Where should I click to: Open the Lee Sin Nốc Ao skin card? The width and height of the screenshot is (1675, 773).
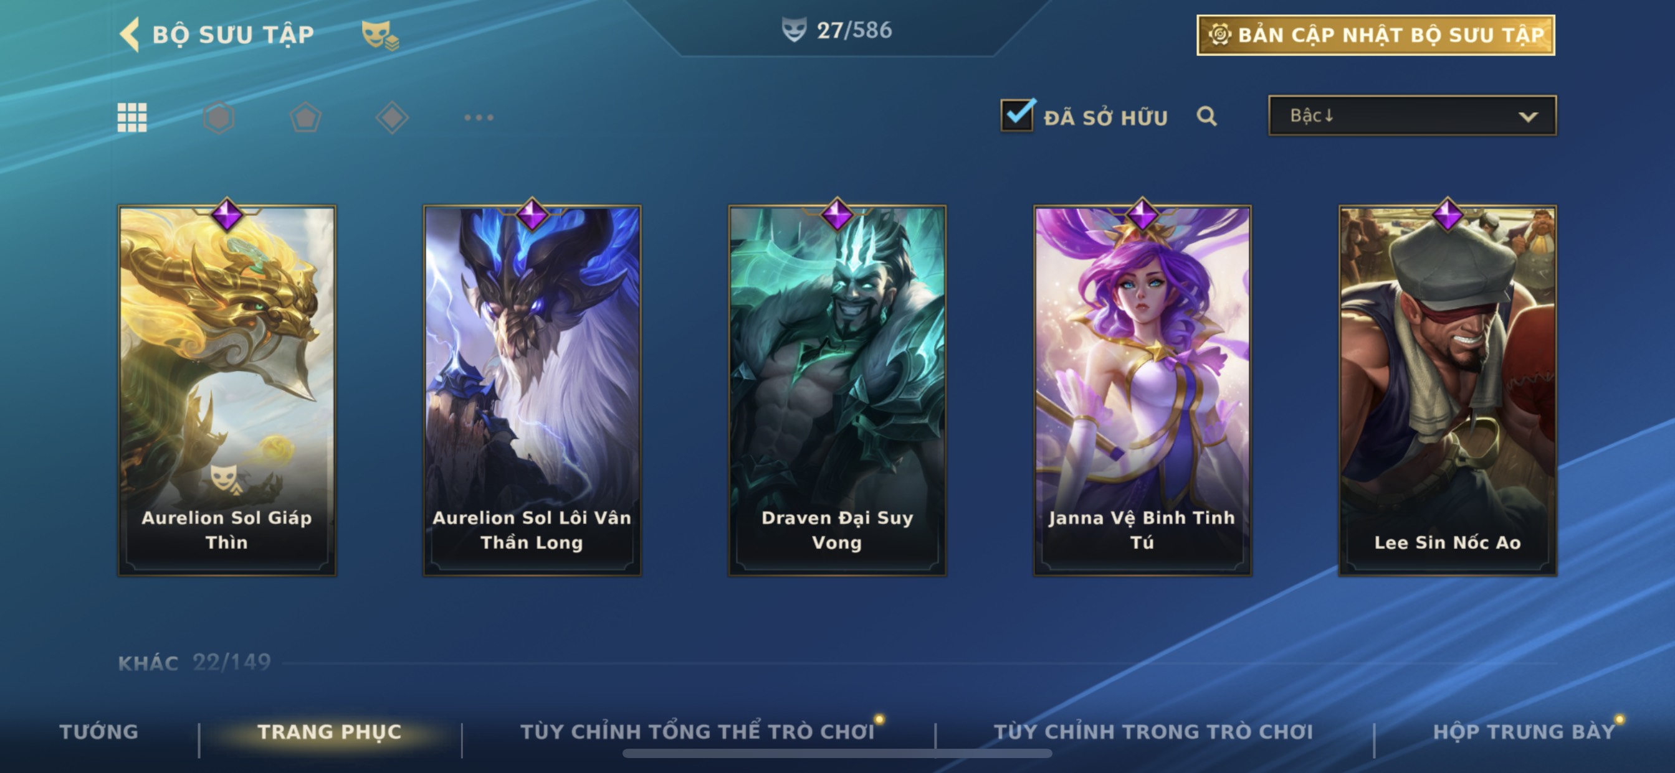1448,390
